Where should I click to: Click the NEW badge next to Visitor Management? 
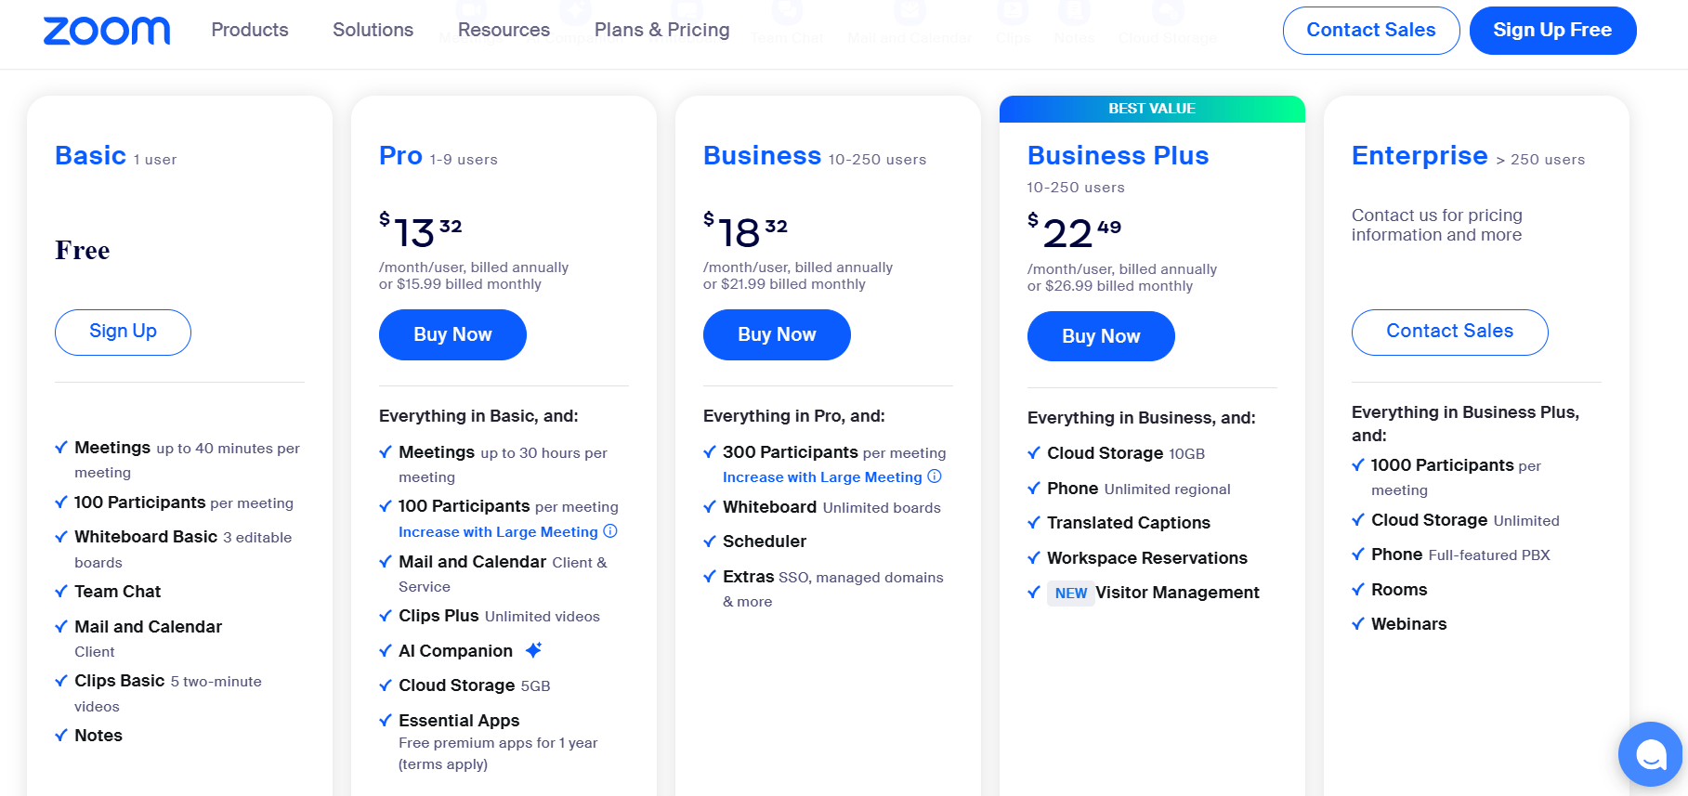tap(1071, 593)
